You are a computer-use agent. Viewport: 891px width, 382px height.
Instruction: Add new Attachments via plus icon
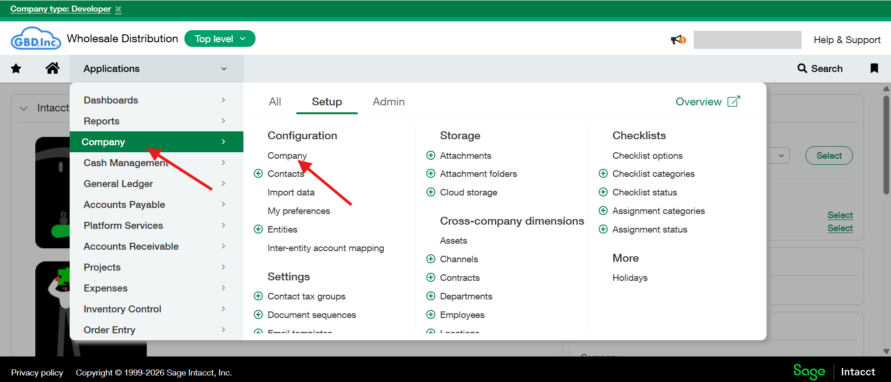click(431, 155)
